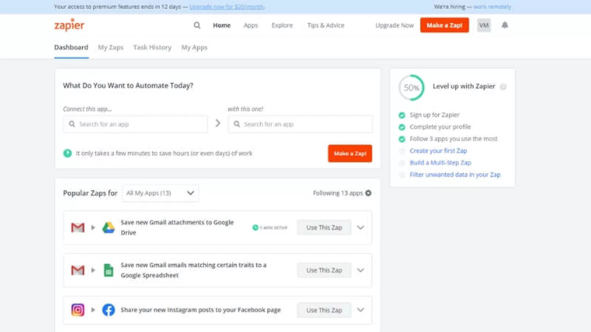Click the Google Sheets icon

(108, 270)
